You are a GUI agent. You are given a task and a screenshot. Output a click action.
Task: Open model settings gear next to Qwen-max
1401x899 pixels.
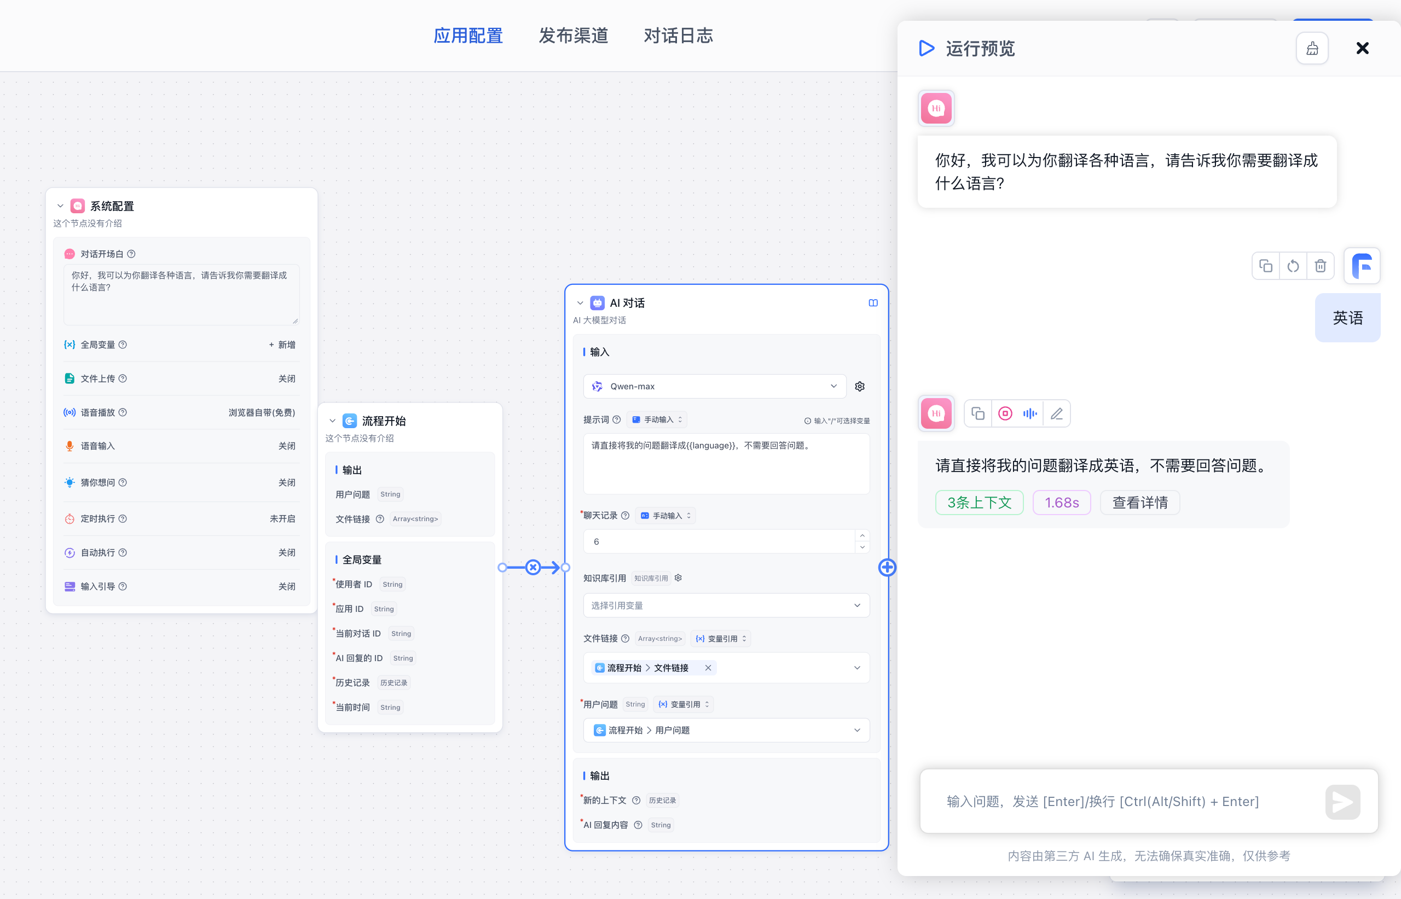click(x=859, y=386)
